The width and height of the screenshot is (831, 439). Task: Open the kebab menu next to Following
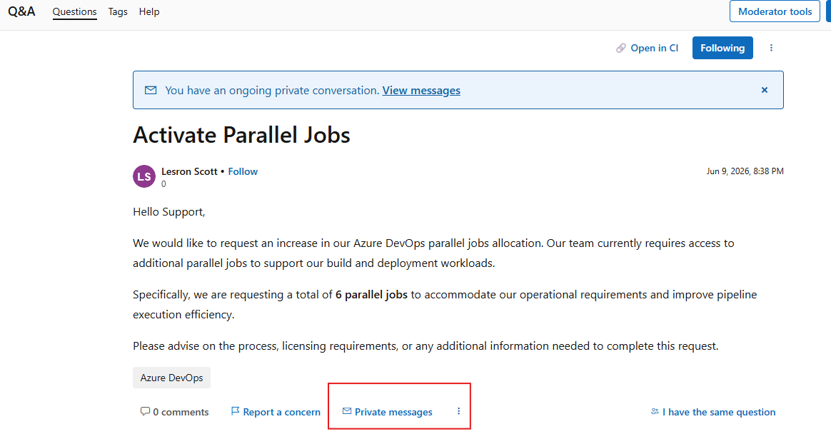click(x=771, y=48)
